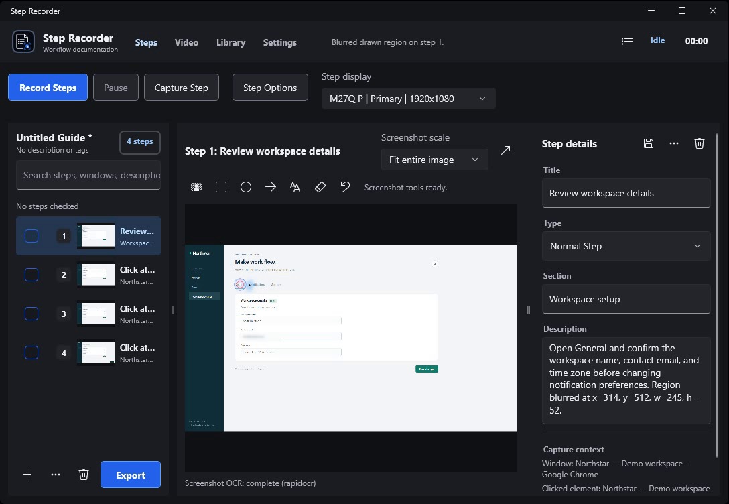Click the Step 1: Review workspace details heading

pyautogui.click(x=262, y=151)
